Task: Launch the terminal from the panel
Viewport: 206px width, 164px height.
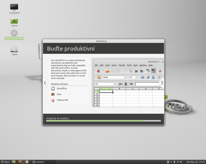Action: tap(23, 162)
